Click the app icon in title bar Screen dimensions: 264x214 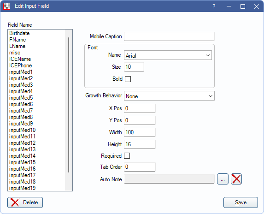pos(7,6)
